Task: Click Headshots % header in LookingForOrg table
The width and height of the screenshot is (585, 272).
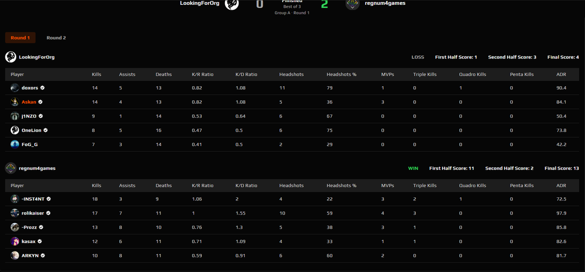Action: (x=341, y=75)
